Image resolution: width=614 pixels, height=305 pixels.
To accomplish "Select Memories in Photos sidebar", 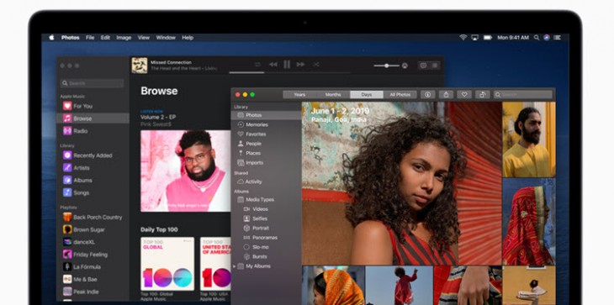I will pos(267,124).
